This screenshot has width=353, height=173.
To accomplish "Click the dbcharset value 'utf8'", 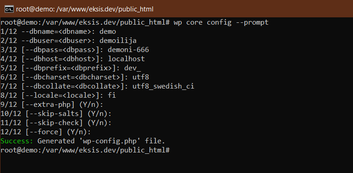I will tap(141, 77).
